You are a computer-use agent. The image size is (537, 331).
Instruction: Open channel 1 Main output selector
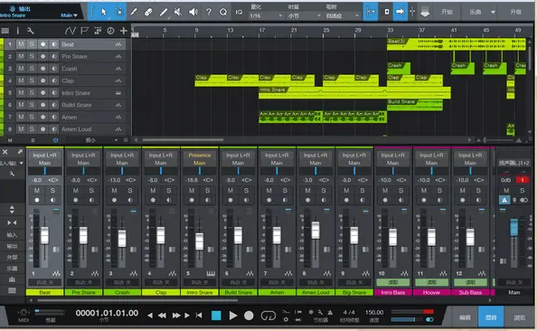pos(44,163)
